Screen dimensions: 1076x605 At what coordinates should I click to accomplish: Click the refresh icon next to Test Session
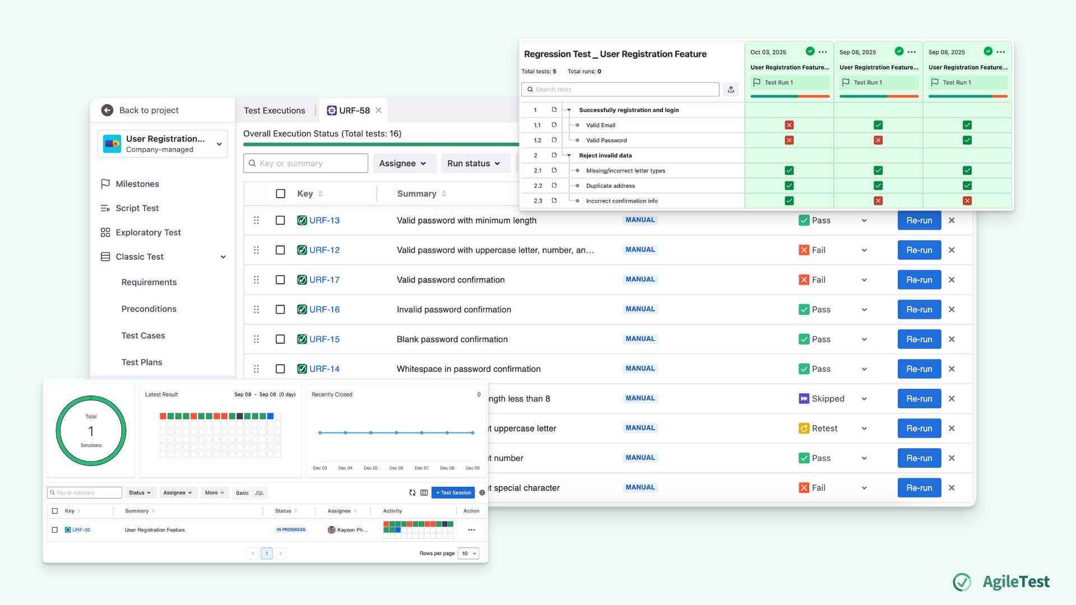pyautogui.click(x=412, y=493)
